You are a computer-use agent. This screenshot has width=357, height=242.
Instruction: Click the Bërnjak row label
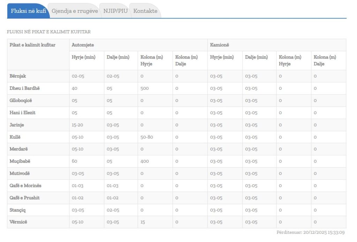pyautogui.click(x=18, y=76)
